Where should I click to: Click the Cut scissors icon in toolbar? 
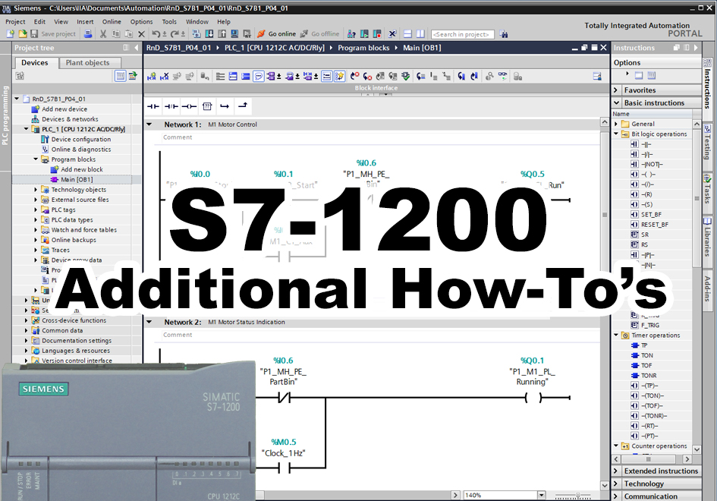tap(102, 34)
